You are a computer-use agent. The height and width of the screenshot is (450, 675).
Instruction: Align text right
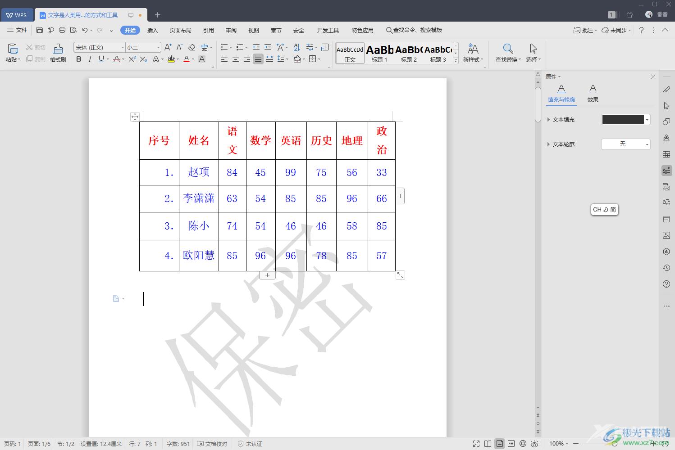pyautogui.click(x=247, y=59)
